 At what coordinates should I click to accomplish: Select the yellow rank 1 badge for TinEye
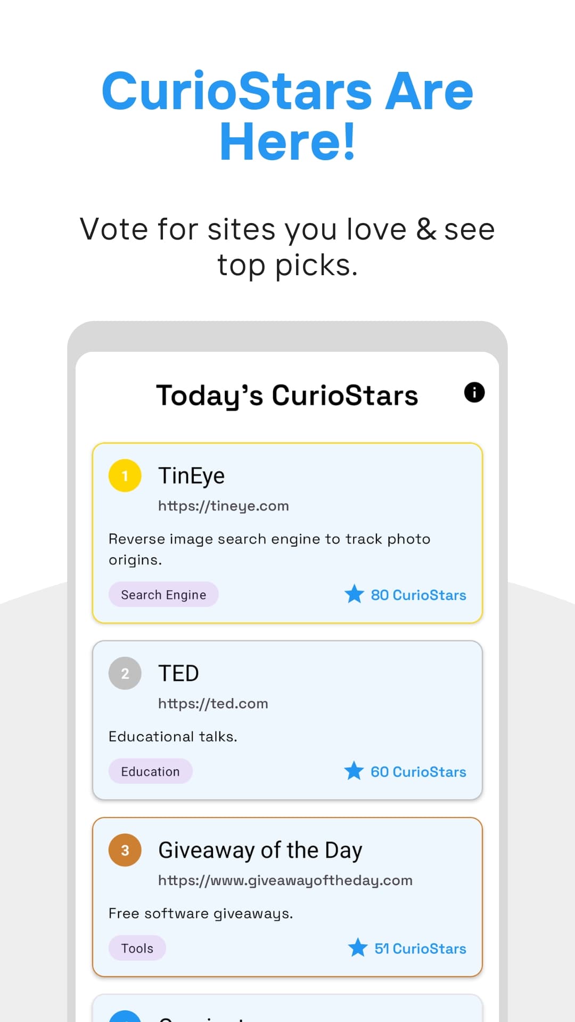pyautogui.click(x=124, y=476)
